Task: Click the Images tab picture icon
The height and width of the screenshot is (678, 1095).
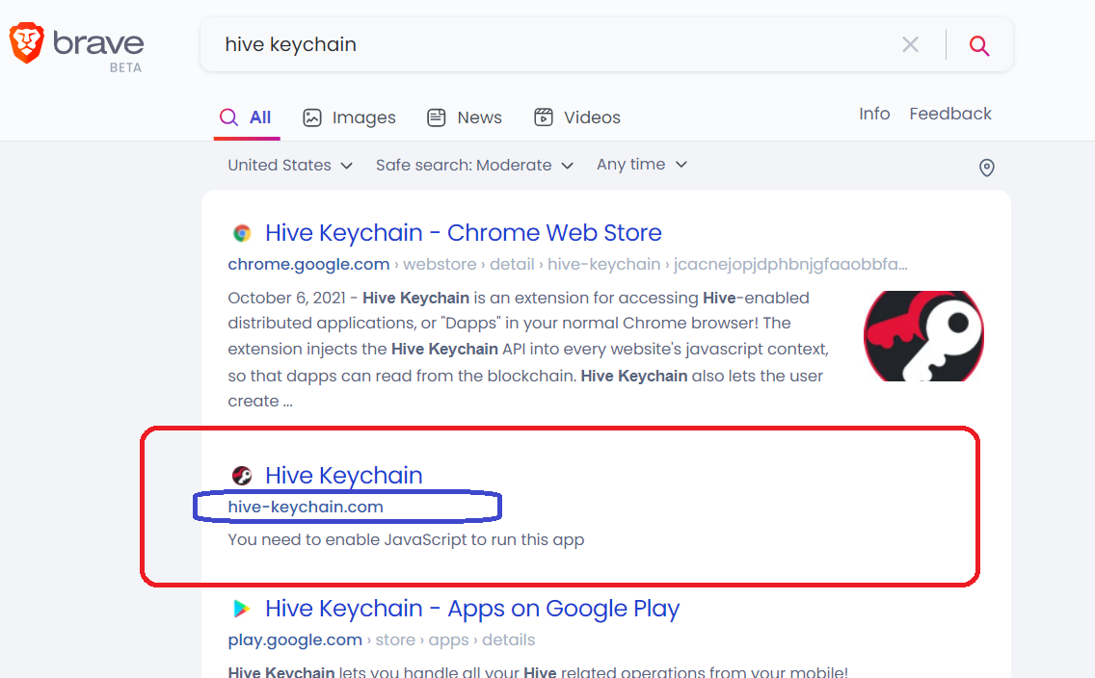Action: click(x=311, y=117)
